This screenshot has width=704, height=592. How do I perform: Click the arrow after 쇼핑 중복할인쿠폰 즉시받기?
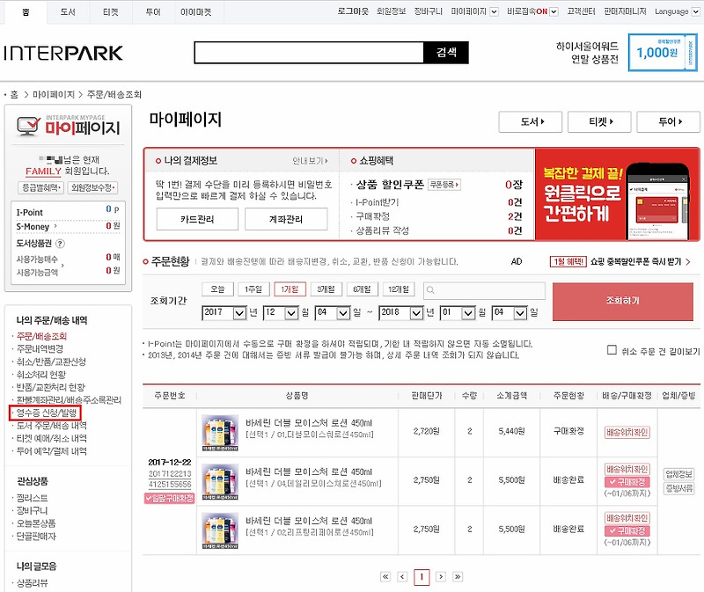click(688, 261)
